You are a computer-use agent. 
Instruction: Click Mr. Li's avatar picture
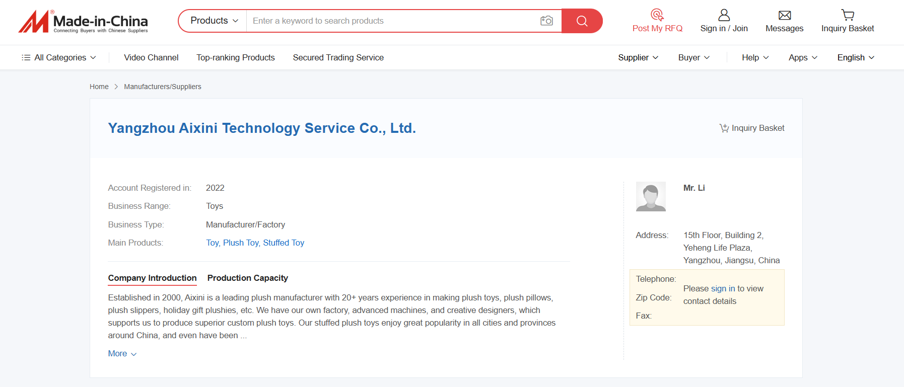coord(651,196)
